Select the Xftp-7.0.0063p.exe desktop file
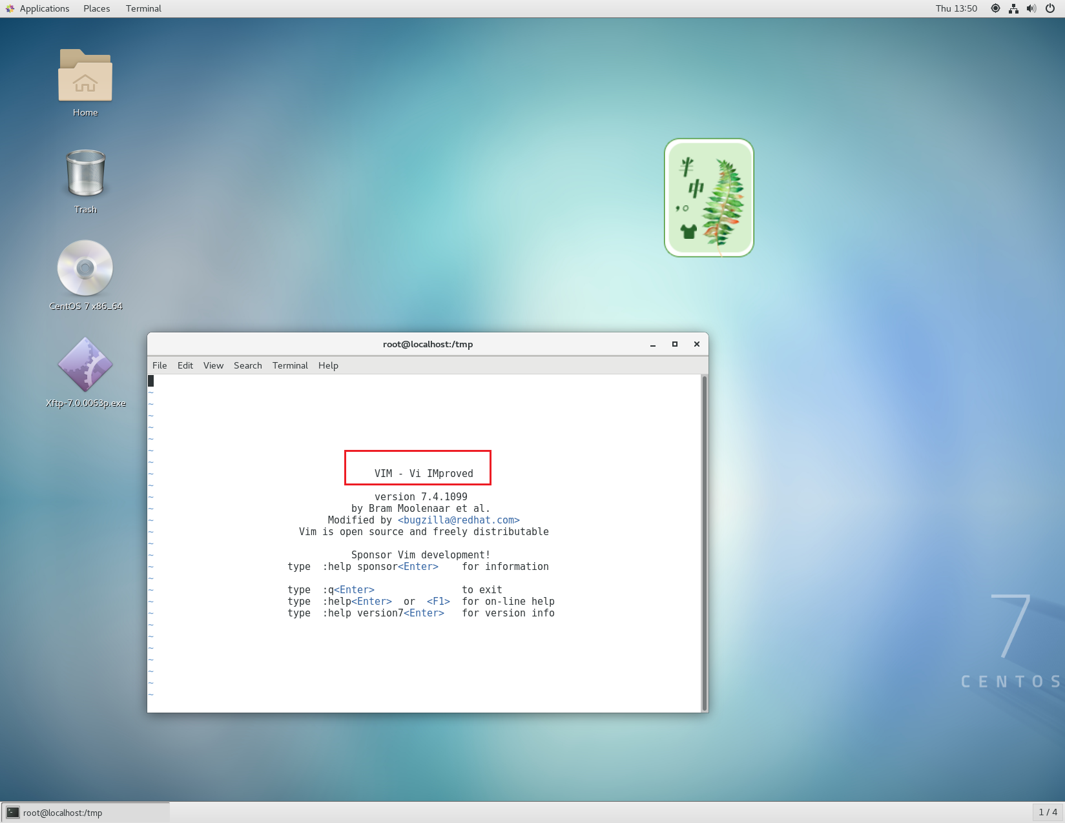 point(85,366)
